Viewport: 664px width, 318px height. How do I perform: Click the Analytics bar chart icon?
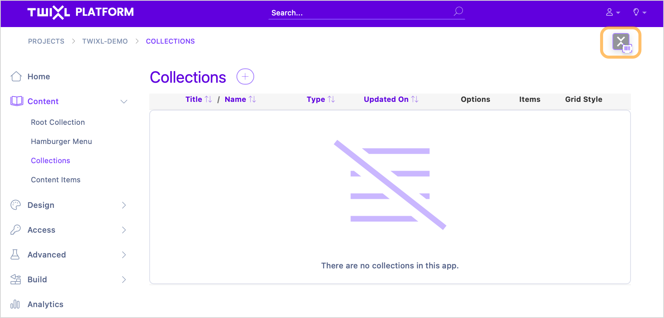coord(15,304)
